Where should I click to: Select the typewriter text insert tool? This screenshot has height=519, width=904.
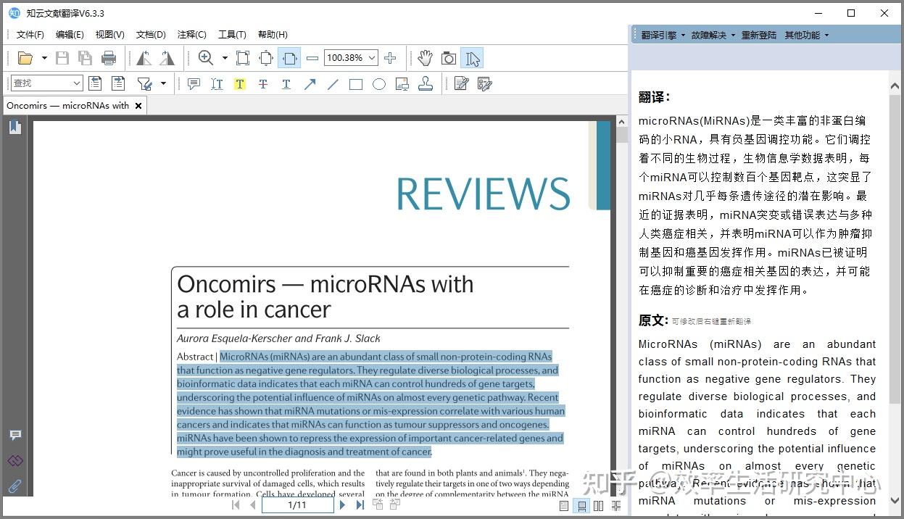[217, 84]
